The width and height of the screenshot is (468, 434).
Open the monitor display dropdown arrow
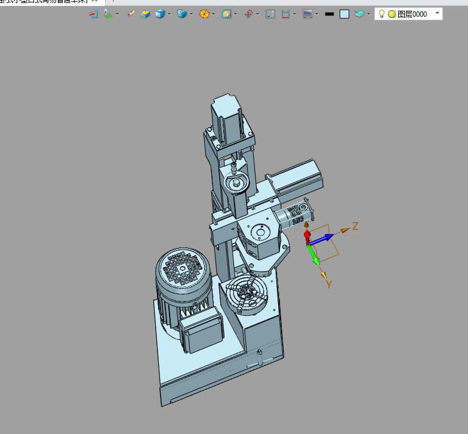316,14
